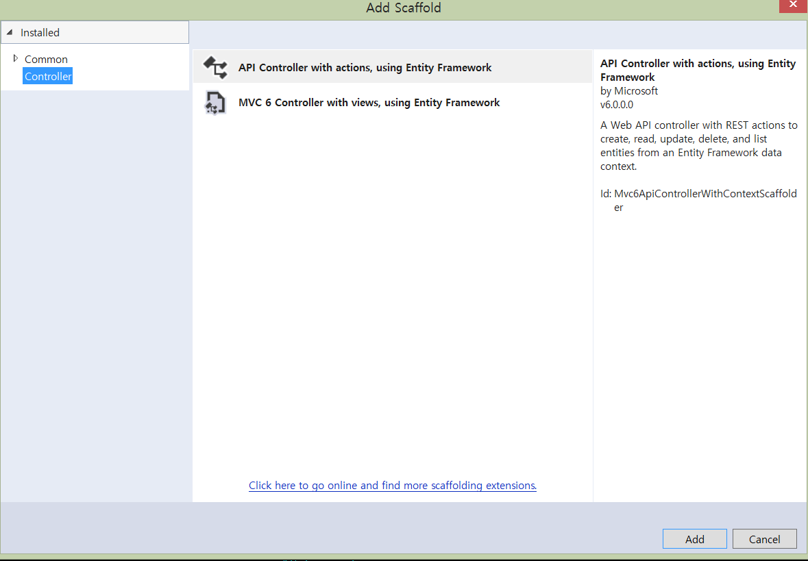This screenshot has width=808, height=561.
Task: Click the Add button
Action: coord(695,539)
